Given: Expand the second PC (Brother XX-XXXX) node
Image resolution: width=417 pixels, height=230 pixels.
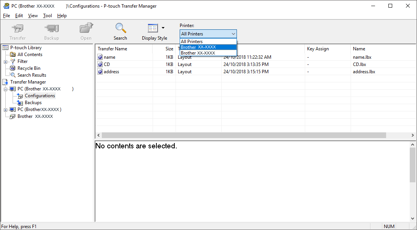Looking at the screenshot, I should (x=6, y=109).
